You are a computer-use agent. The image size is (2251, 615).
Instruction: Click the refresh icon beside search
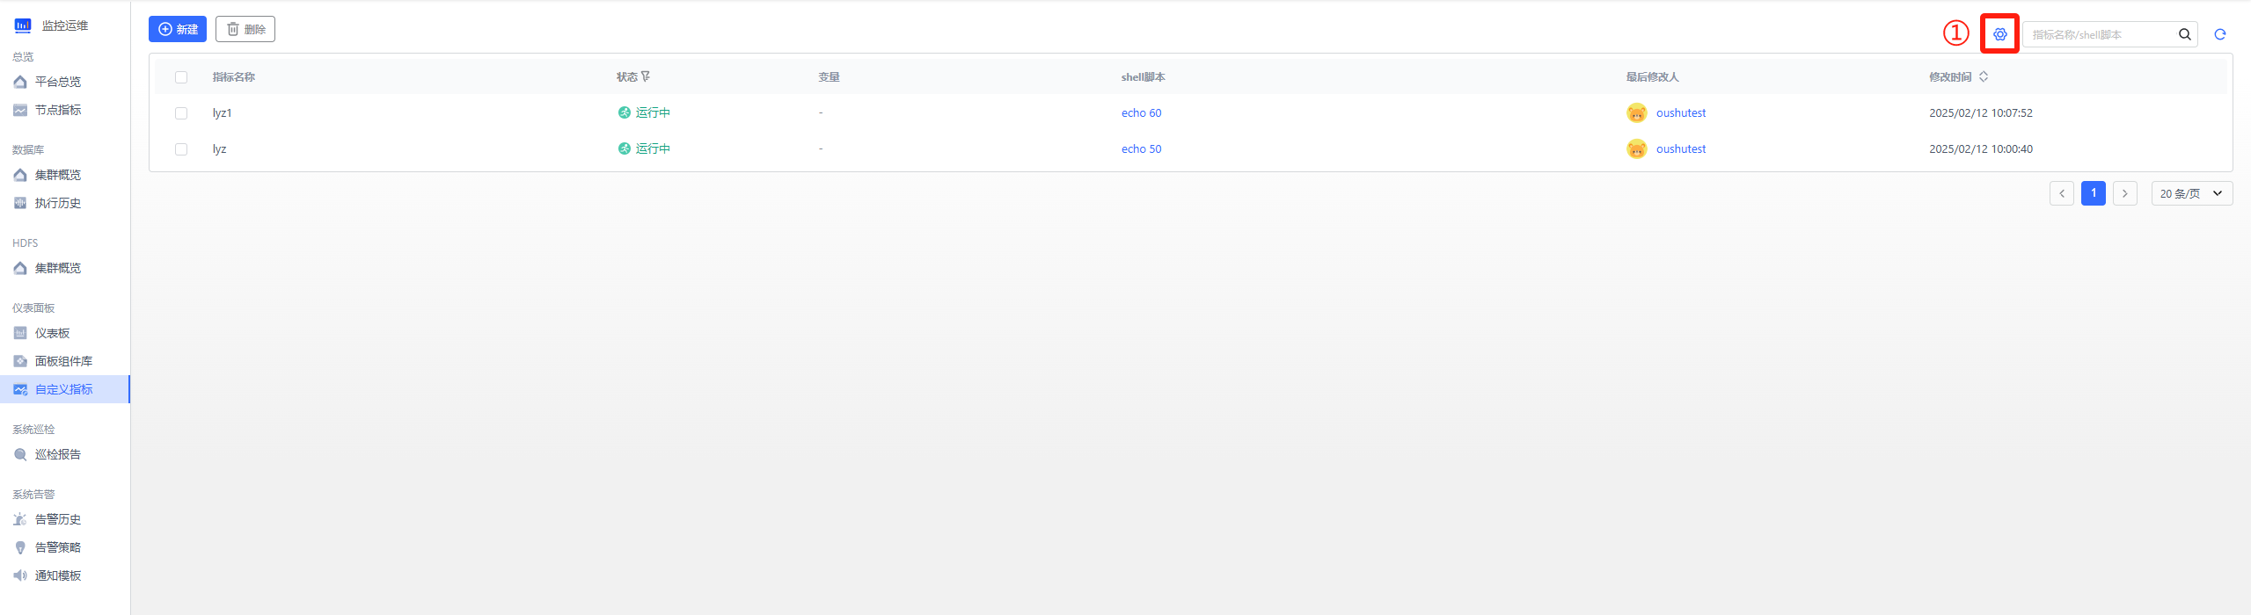(x=2219, y=34)
